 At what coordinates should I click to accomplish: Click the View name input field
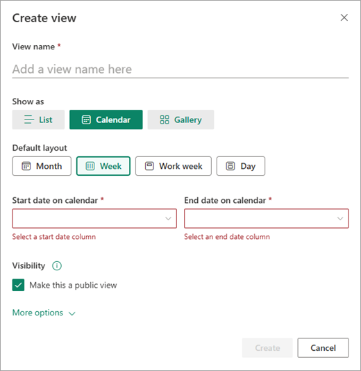[x=180, y=69]
